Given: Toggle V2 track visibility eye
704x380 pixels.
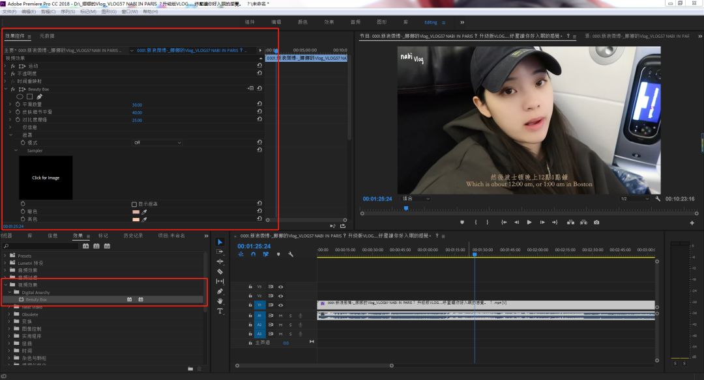Looking at the screenshot, I should (280, 296).
